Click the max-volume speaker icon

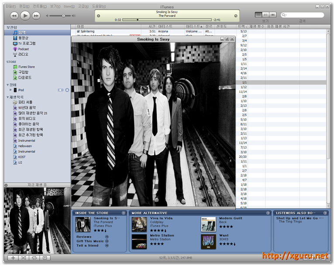(x=73, y=16)
